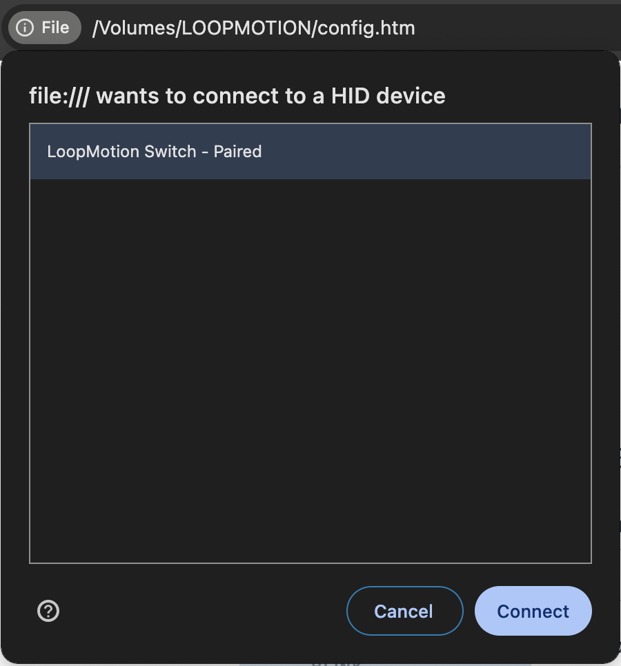Image resolution: width=621 pixels, height=666 pixels.
Task: Confirm pairing using the Connect button
Action: click(x=533, y=611)
